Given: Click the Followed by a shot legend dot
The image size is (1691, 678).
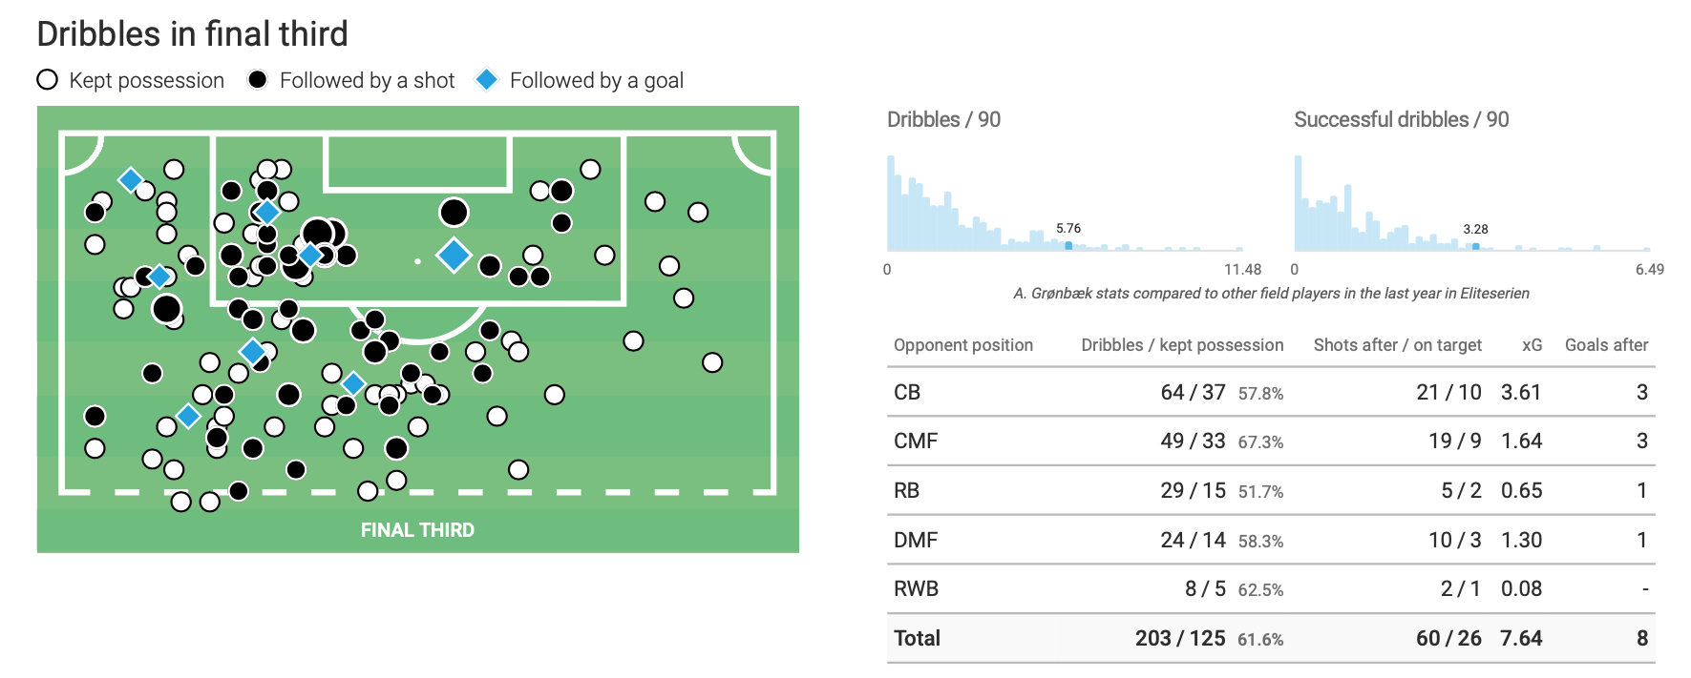Looking at the screenshot, I should pyautogui.click(x=257, y=80).
